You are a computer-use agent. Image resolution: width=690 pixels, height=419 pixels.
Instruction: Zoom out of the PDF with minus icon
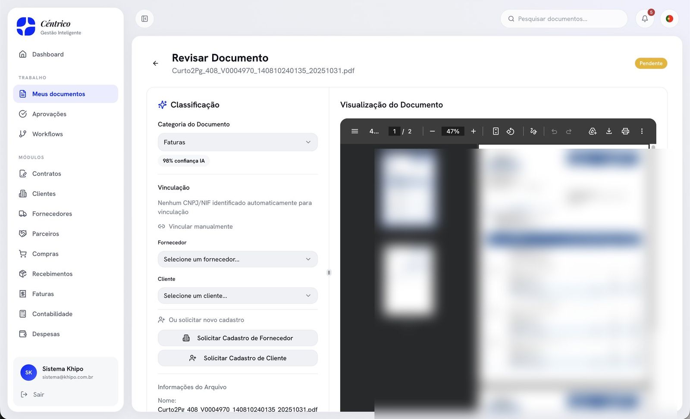[x=432, y=131]
